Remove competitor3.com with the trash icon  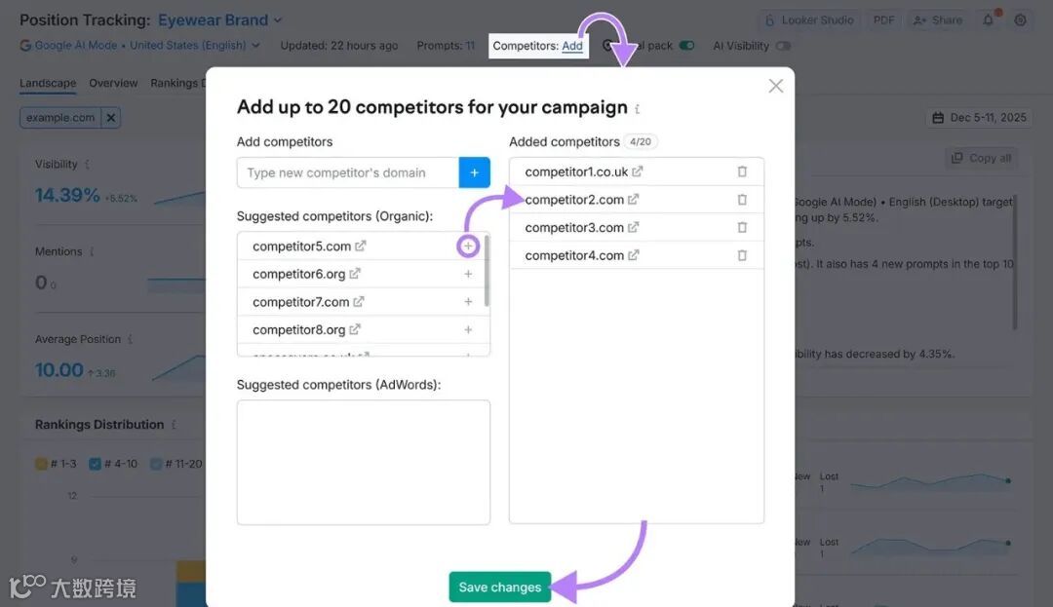(x=742, y=228)
